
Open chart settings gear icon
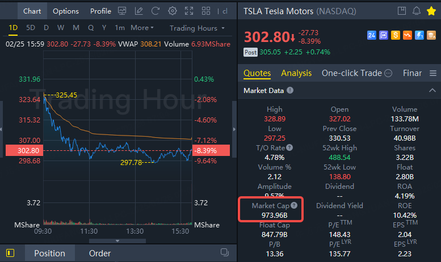pos(173,11)
